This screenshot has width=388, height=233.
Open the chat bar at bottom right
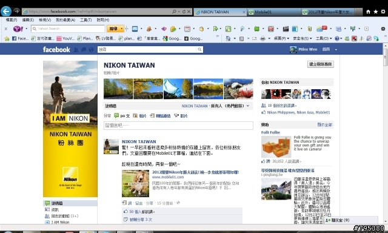(351, 220)
